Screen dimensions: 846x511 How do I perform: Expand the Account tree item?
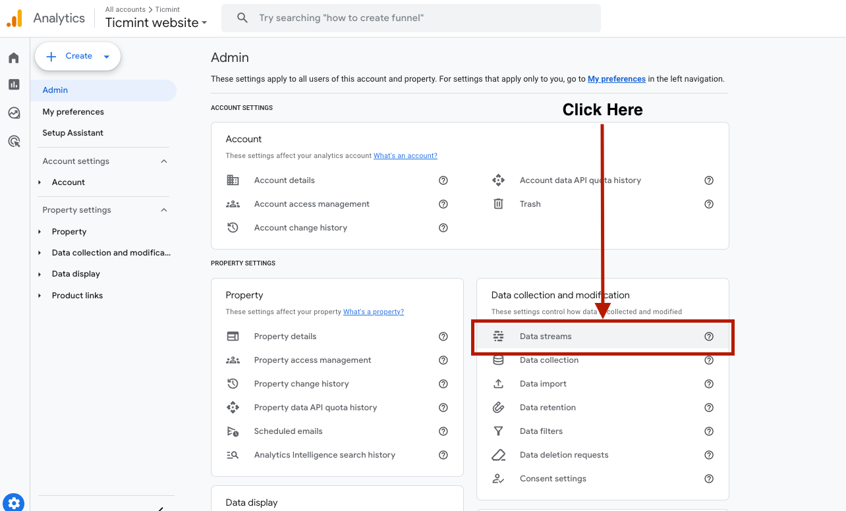coord(40,182)
